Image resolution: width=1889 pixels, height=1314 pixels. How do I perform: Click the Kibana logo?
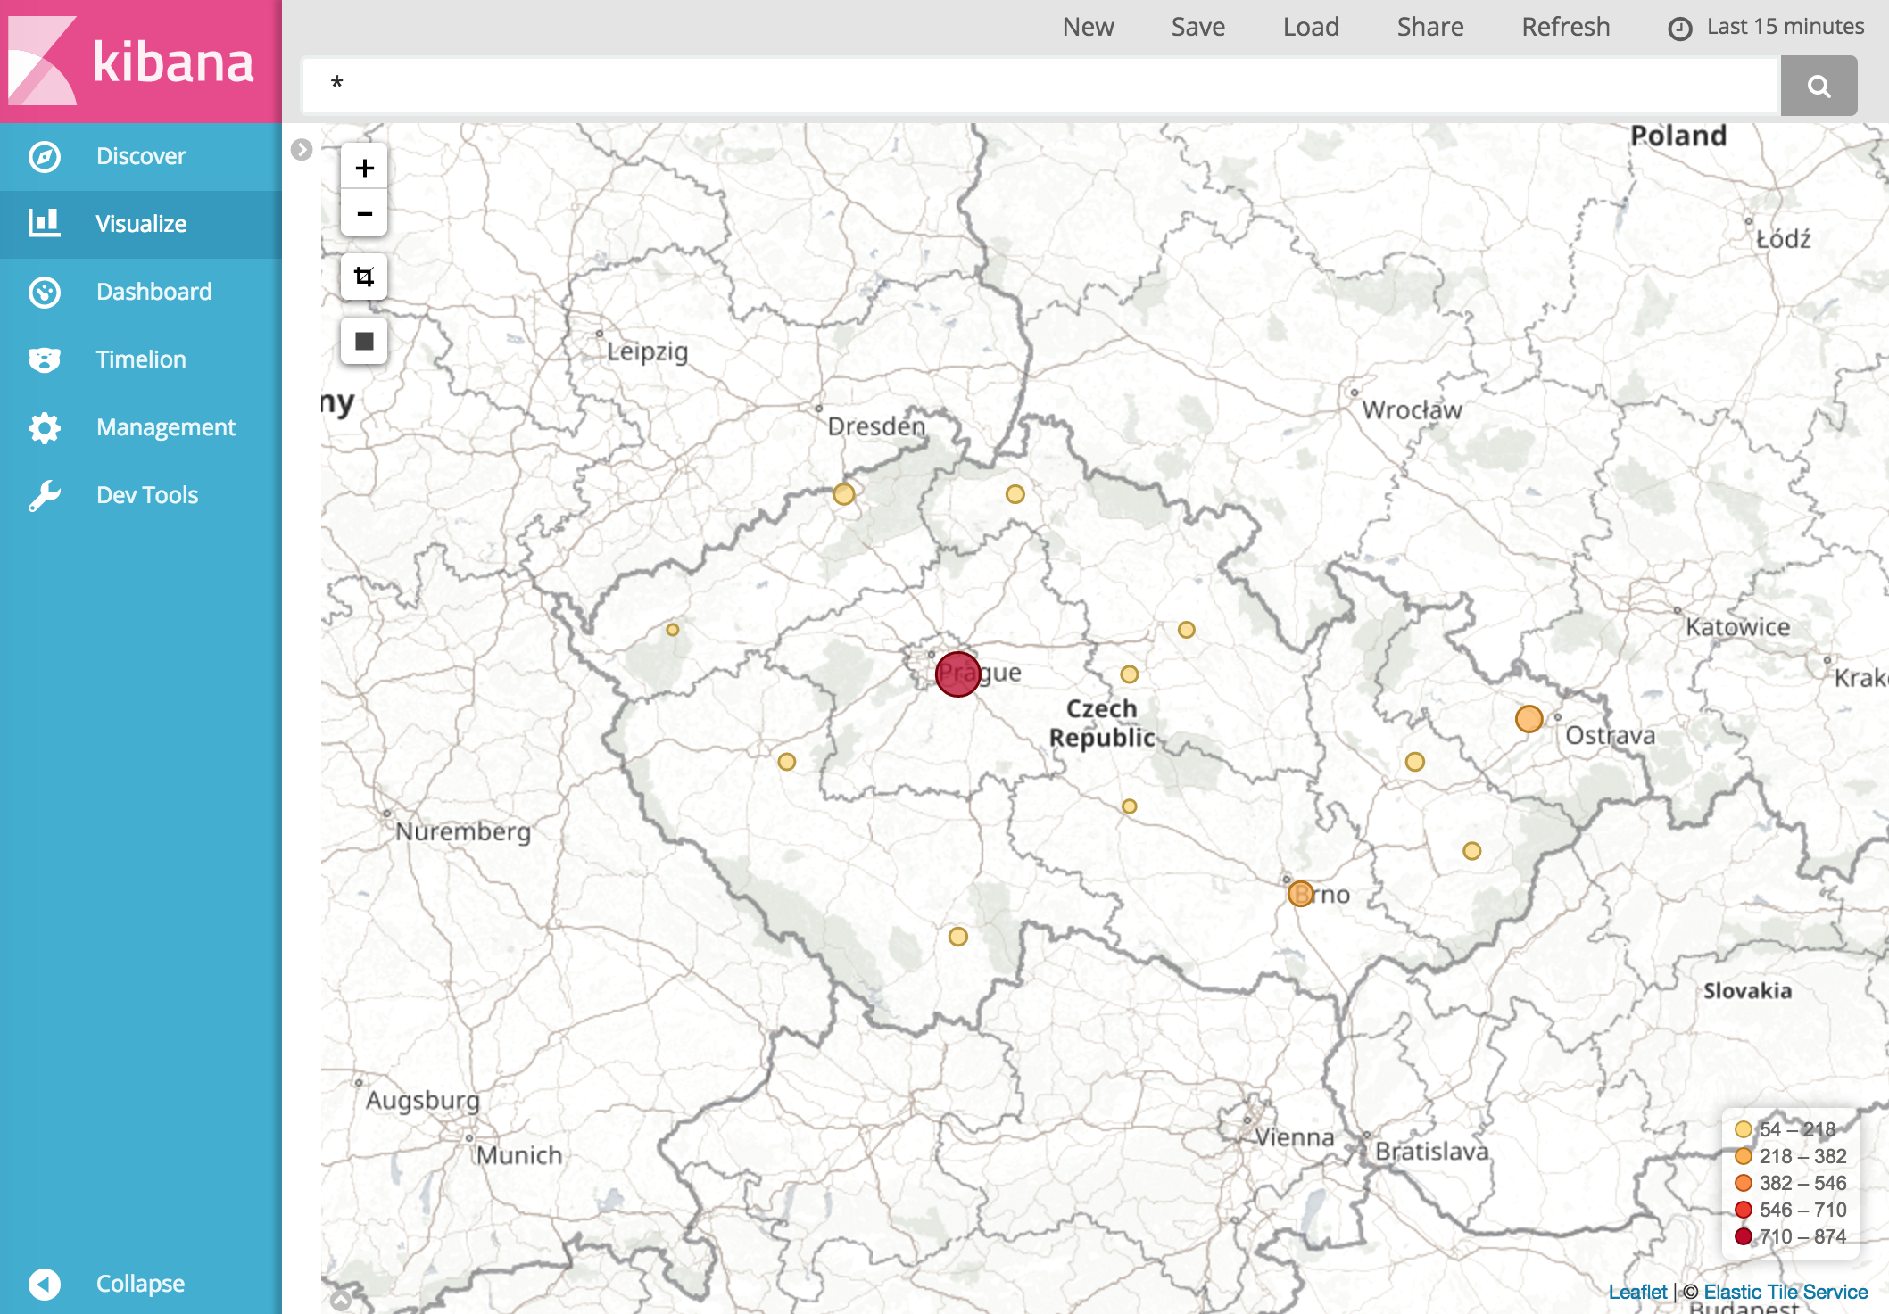[x=140, y=61]
